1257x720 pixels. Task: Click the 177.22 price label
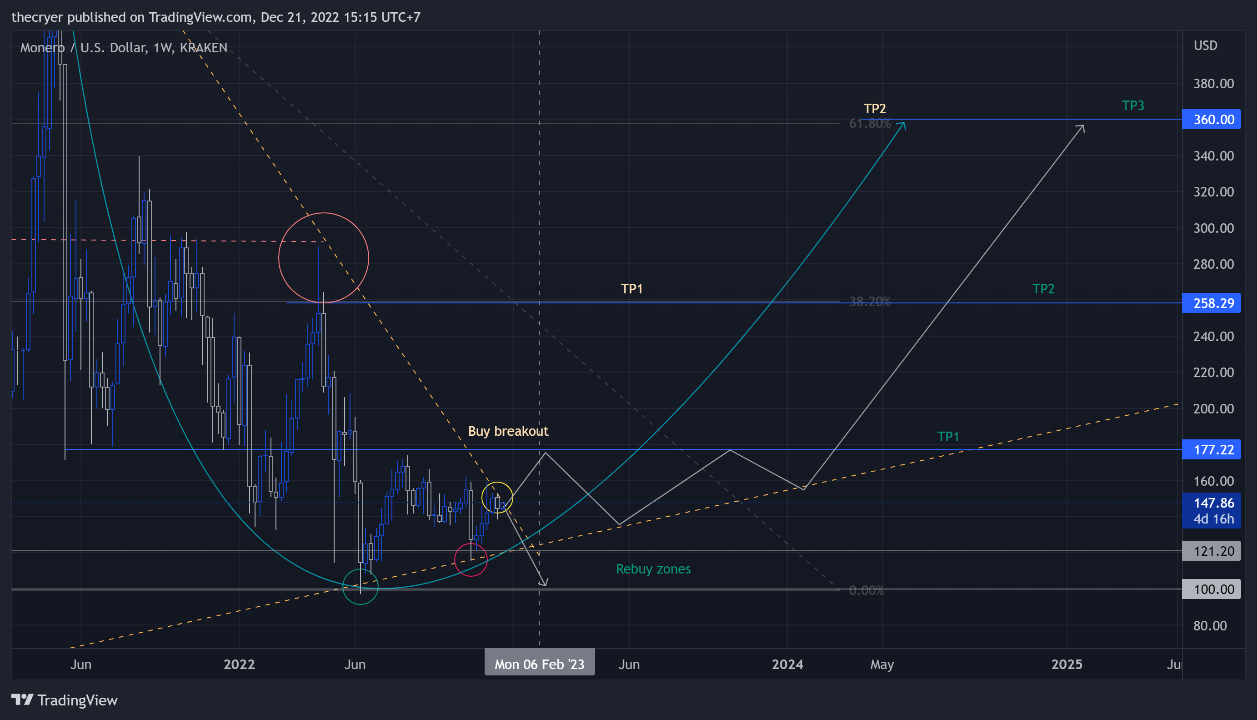coord(1211,449)
